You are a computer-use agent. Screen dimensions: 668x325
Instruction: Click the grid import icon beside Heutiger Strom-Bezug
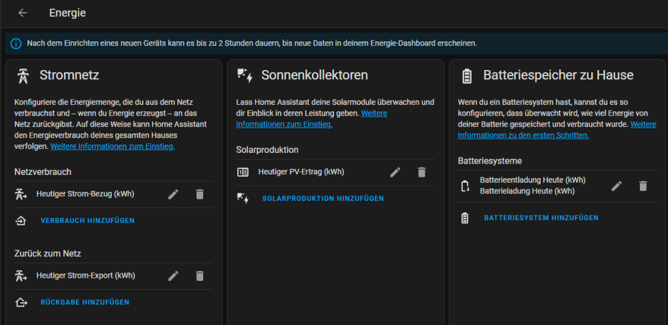point(21,194)
